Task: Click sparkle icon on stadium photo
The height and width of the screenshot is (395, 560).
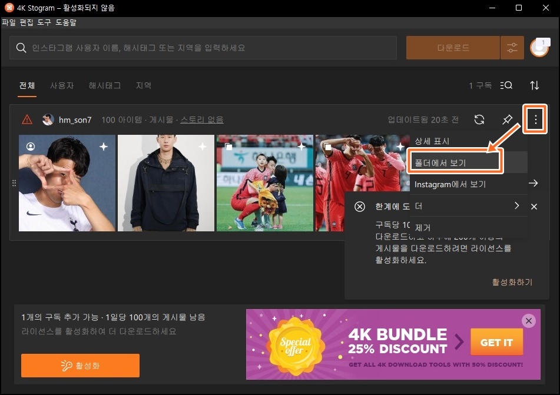Action: point(301,147)
